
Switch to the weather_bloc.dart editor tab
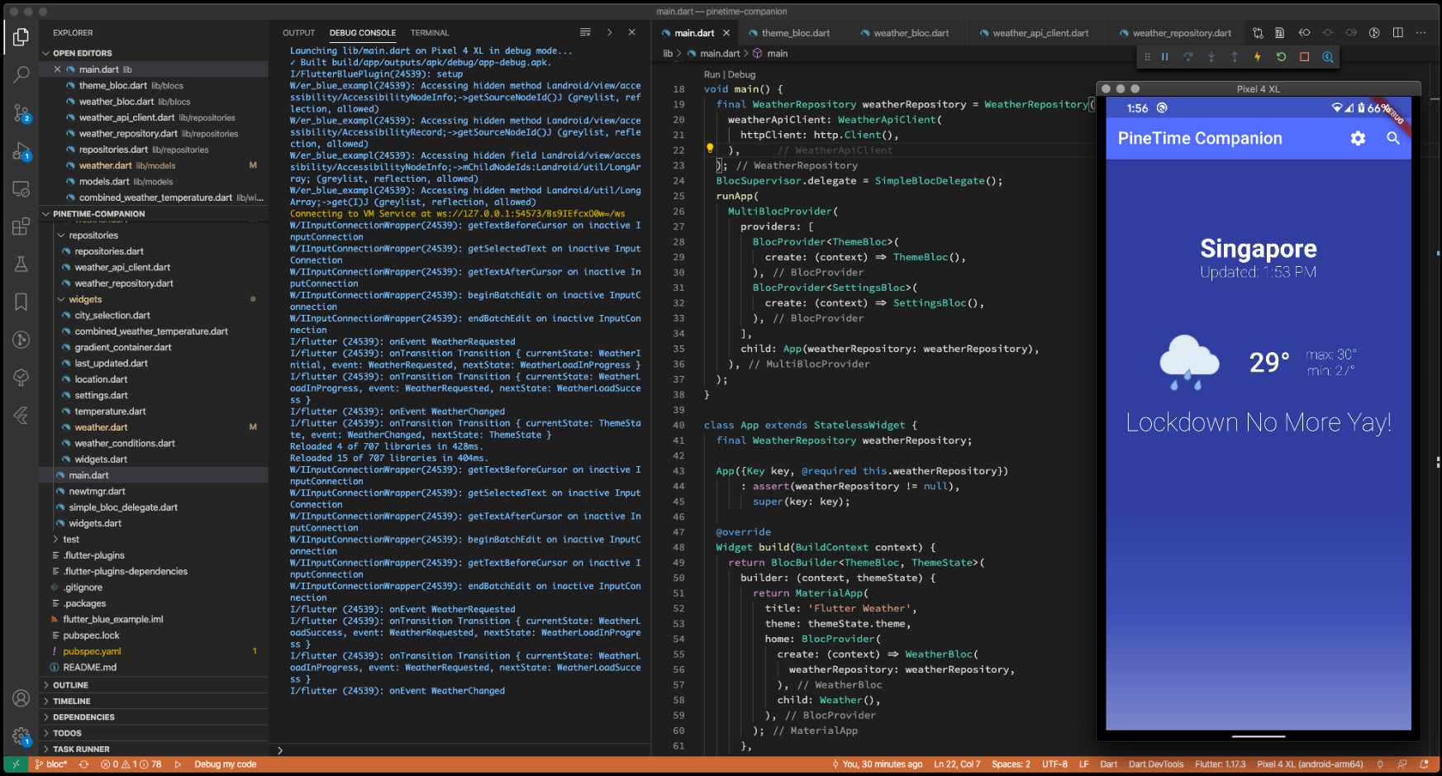pyautogui.click(x=911, y=33)
